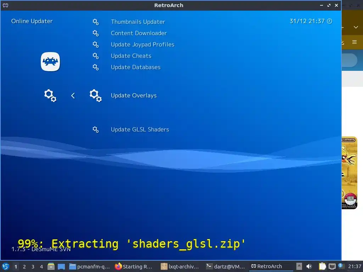The height and width of the screenshot is (272, 363).
Task: Click the Nintendo game cover thumbnail behind RetroArch
Action: [x=349, y=173]
